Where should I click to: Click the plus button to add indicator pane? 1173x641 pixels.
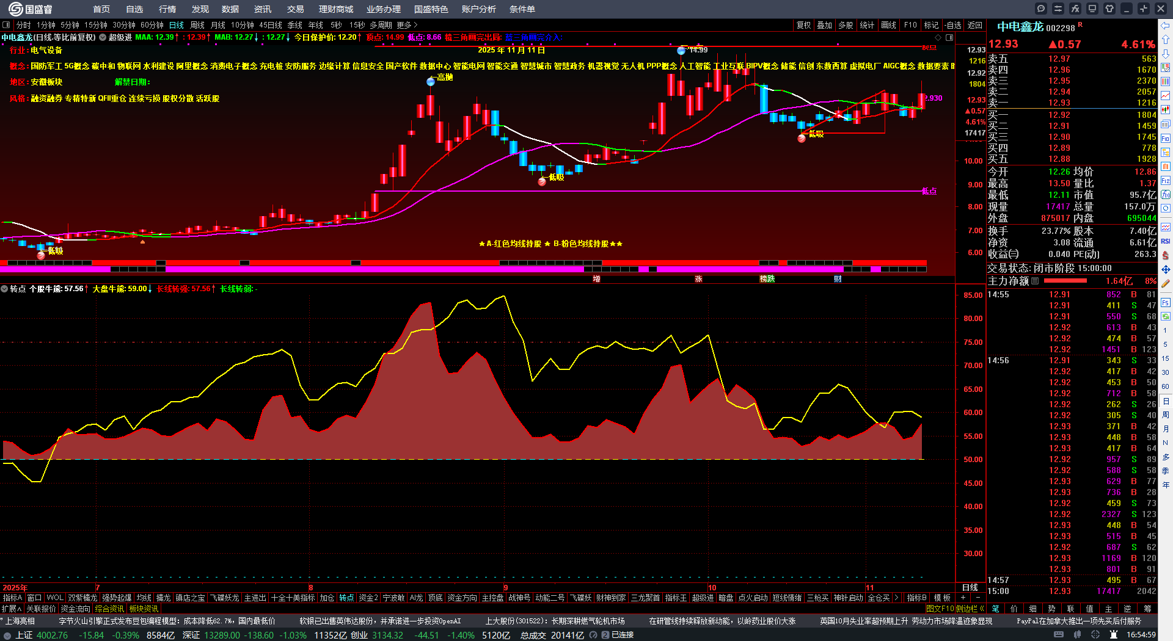pyautogui.click(x=963, y=598)
